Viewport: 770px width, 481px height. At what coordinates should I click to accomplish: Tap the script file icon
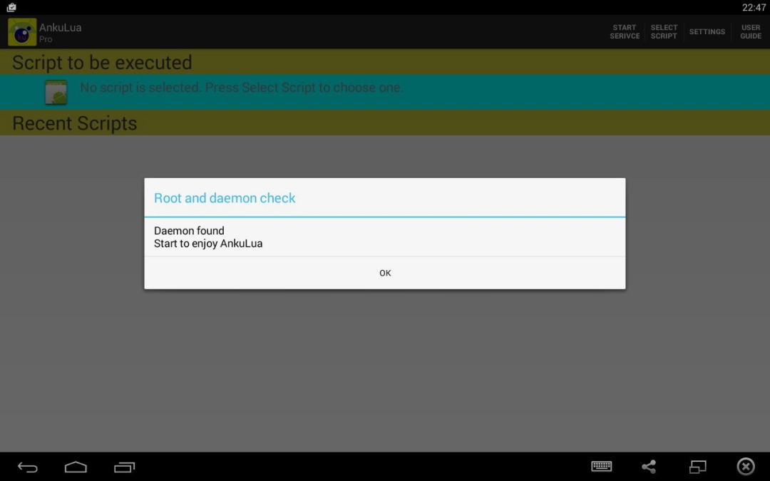click(x=56, y=92)
